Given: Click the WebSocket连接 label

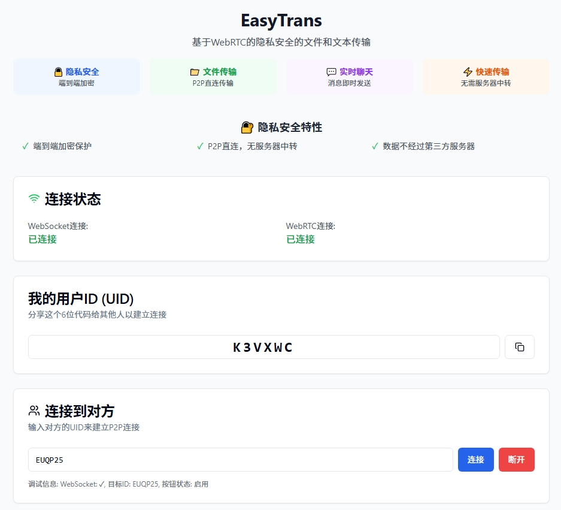Looking at the screenshot, I should coord(58,226).
